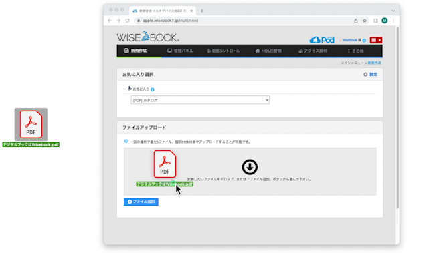Go to HOME管理 in the navigation bar
This screenshot has width=443, height=253.
click(268, 51)
